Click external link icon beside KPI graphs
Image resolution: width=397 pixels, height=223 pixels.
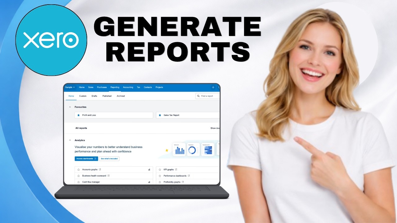(176, 169)
